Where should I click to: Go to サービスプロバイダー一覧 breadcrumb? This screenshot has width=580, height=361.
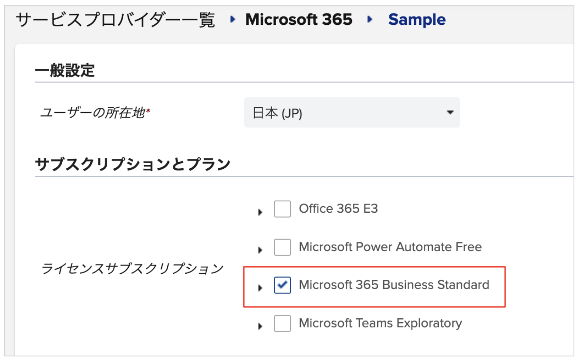[x=115, y=20]
